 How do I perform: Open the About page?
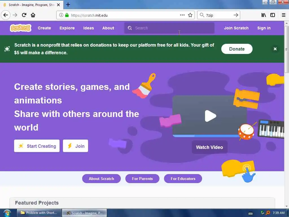(108, 28)
